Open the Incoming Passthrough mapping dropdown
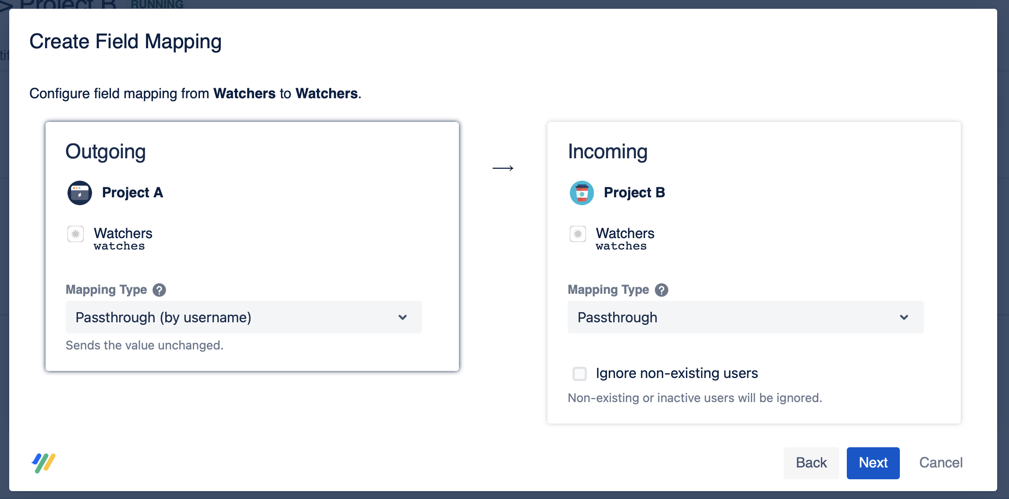This screenshot has height=499, width=1009. click(x=745, y=317)
